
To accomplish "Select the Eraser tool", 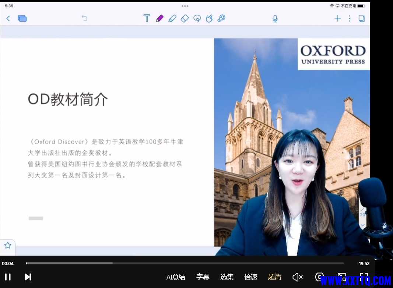I will (185, 18).
